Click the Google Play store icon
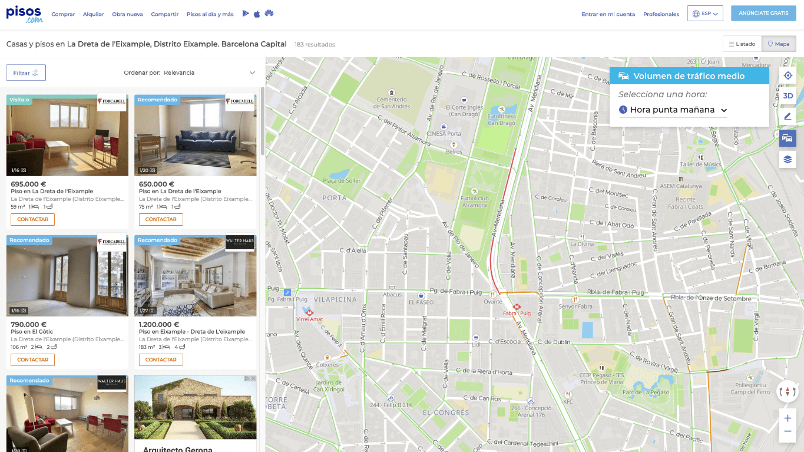 (x=246, y=14)
